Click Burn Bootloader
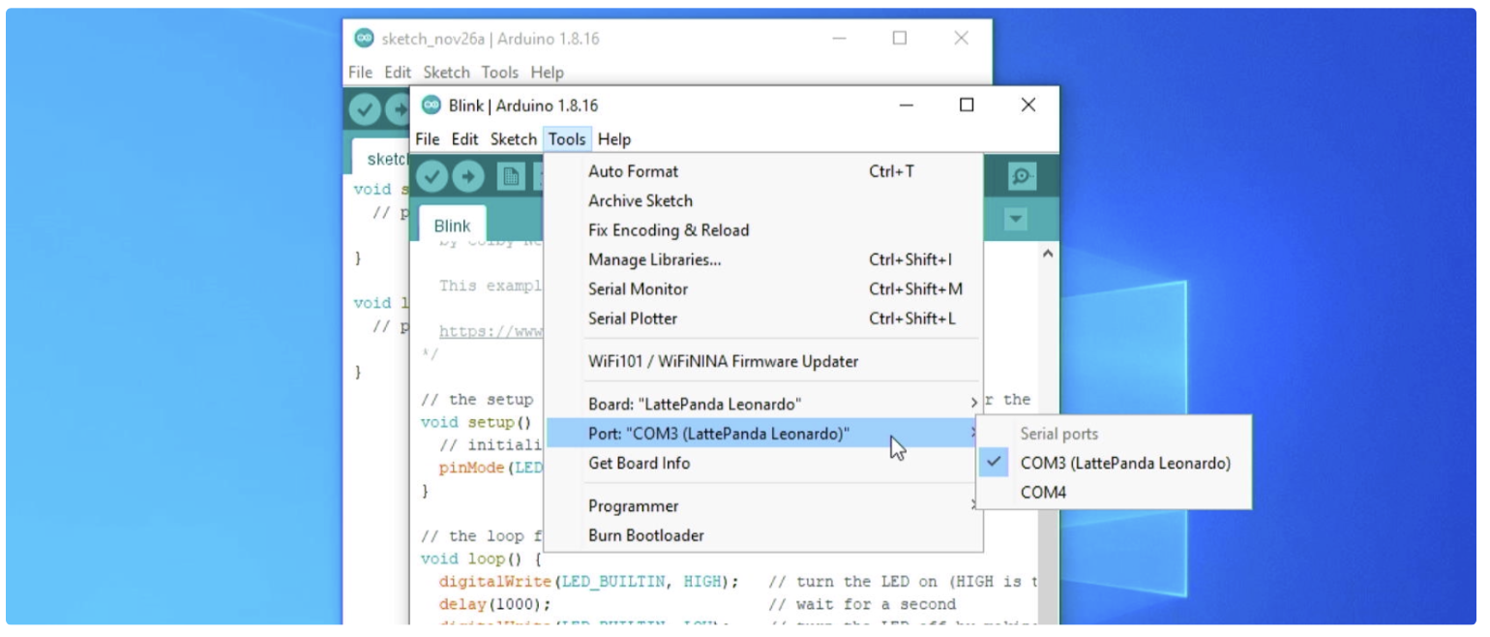The image size is (1490, 637). pyautogui.click(x=763, y=535)
